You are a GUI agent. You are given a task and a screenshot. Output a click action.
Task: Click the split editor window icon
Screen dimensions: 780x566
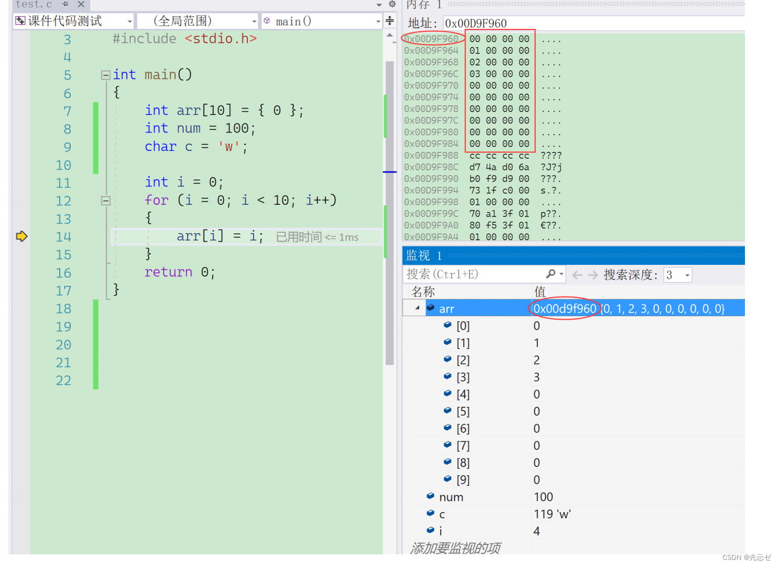(390, 21)
